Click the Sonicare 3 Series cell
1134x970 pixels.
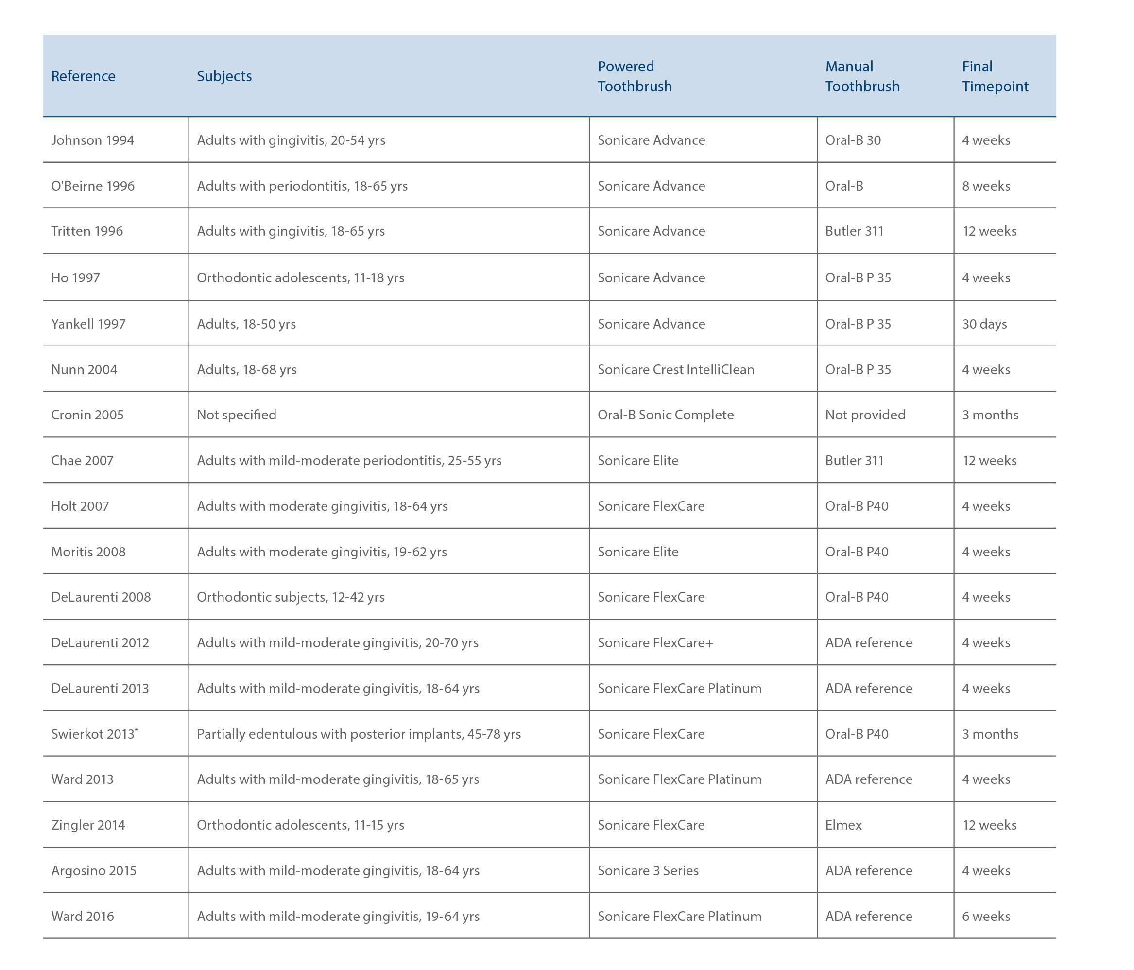click(x=648, y=871)
